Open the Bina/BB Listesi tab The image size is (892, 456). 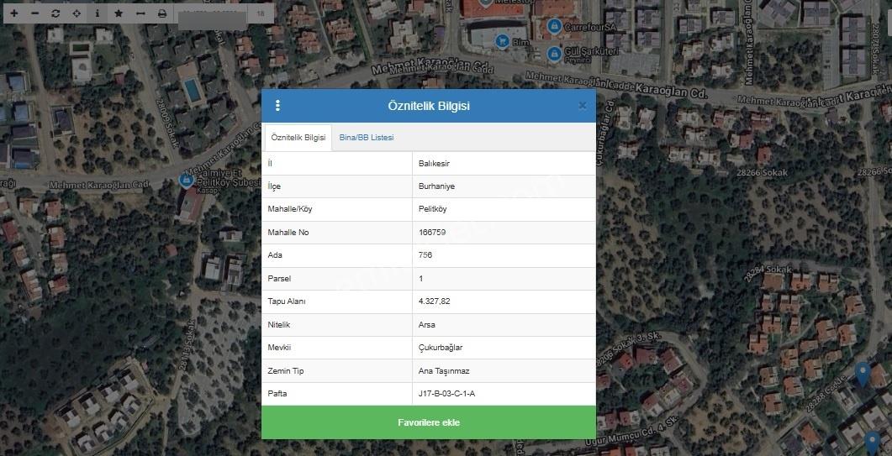(367, 138)
